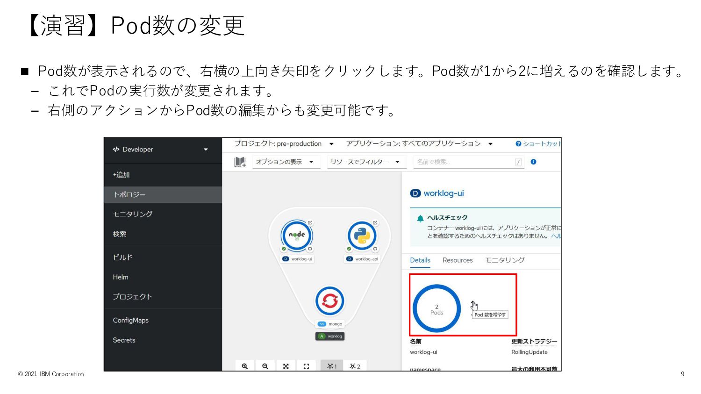
Task: Select the mongo OpenShift topology node
Action: point(329,301)
